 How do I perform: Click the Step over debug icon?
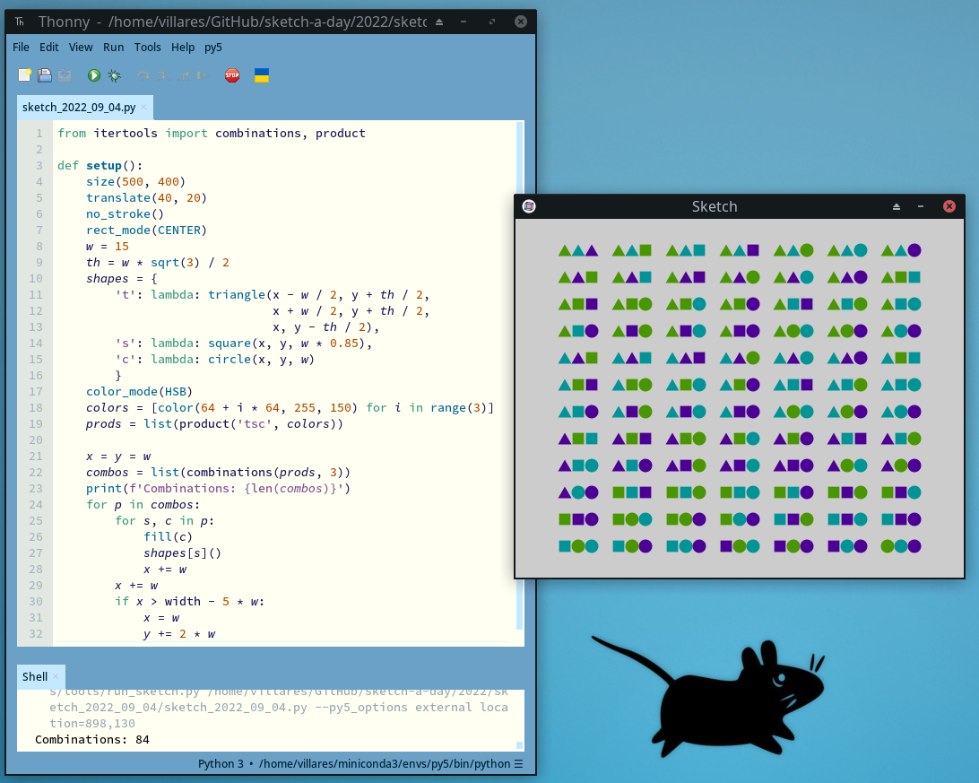pyautogui.click(x=143, y=76)
